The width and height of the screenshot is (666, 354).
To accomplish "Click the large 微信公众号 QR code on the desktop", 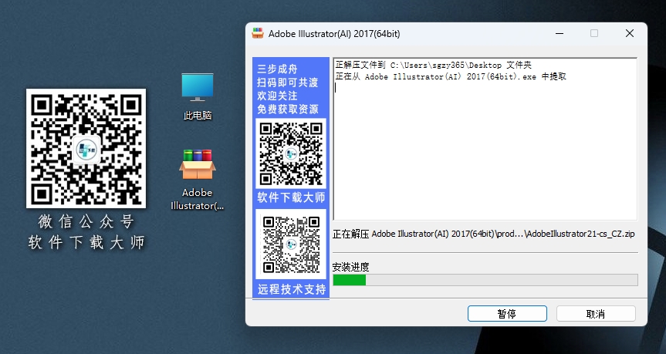I will [x=86, y=149].
